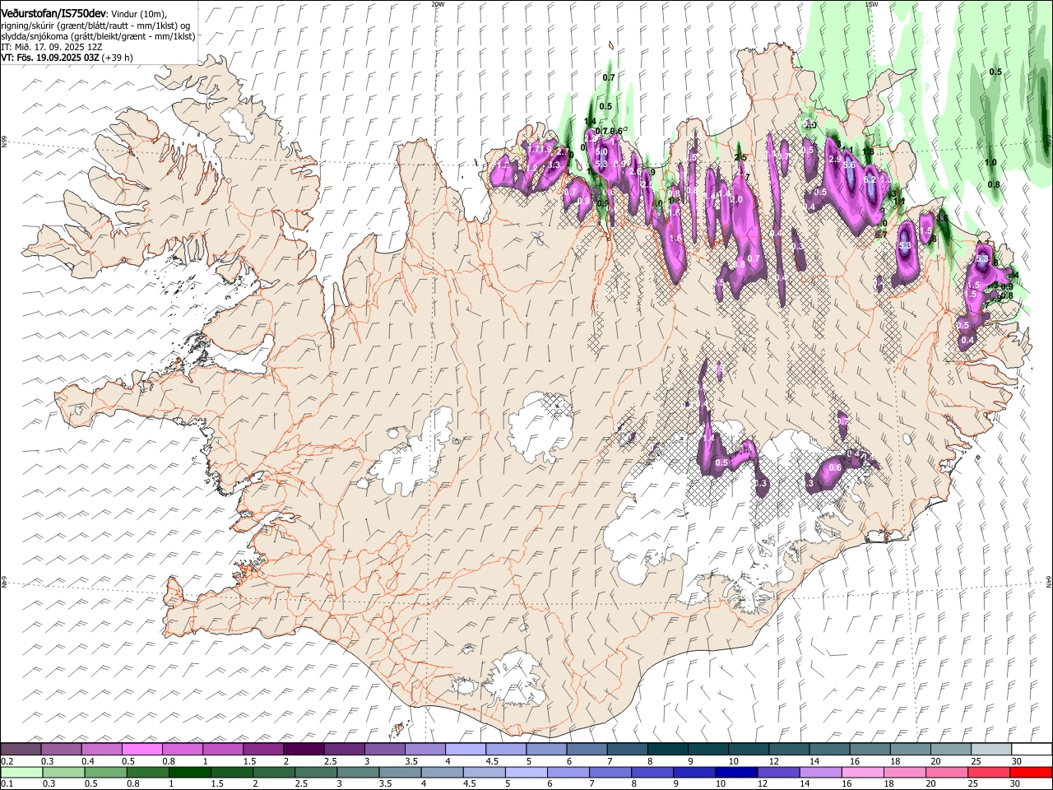Pick the pale grey swatch at snow 25
This screenshot has height=790, width=1053.
(990, 749)
